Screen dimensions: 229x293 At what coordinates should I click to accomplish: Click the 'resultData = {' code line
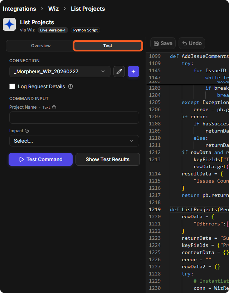[202, 174]
